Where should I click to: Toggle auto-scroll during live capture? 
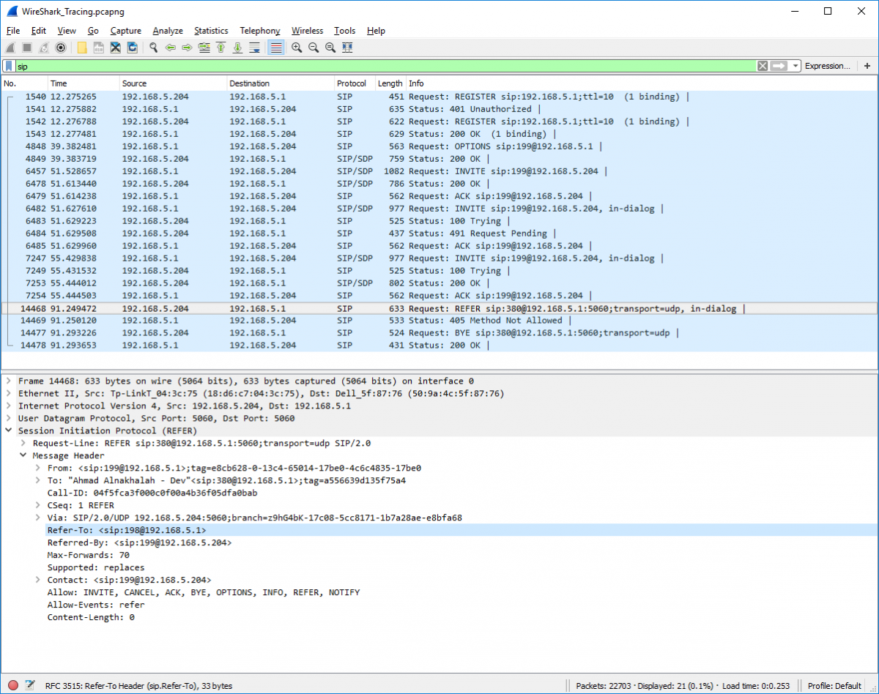pyautogui.click(x=254, y=48)
